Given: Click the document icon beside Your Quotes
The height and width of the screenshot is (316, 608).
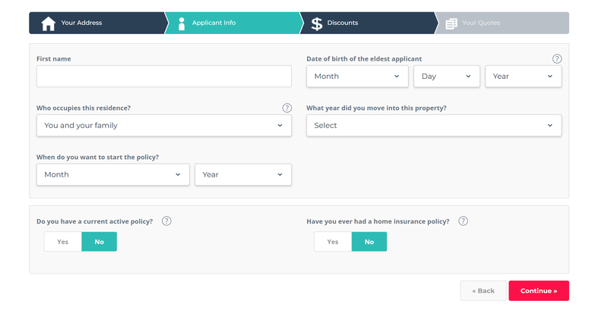Looking at the screenshot, I should coord(451,23).
